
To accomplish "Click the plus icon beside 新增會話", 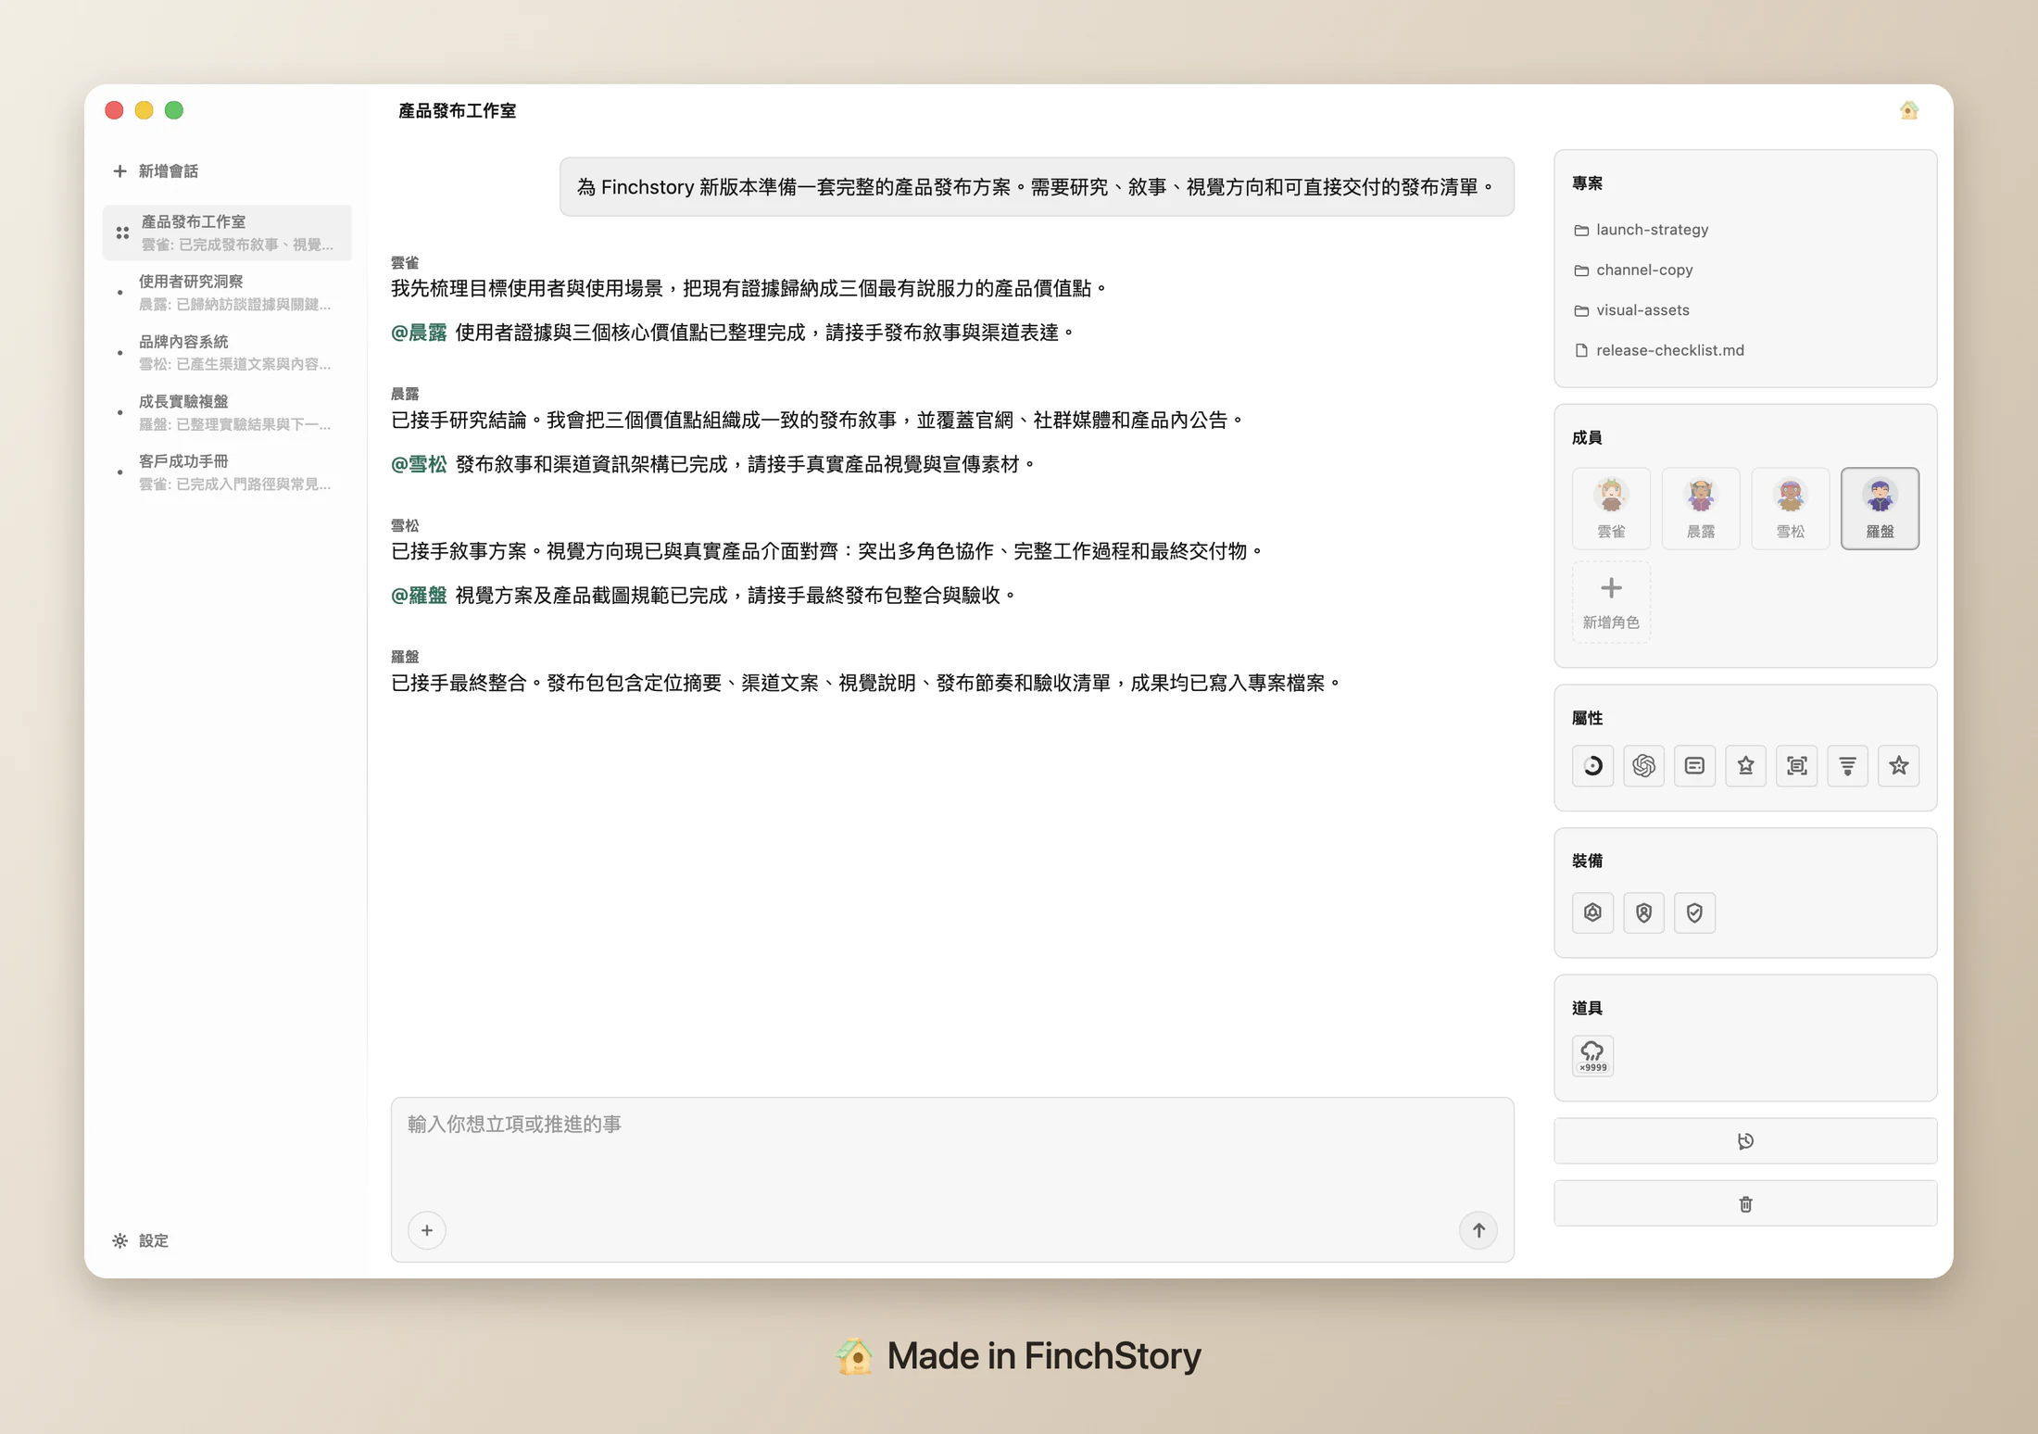I will tap(120, 171).
